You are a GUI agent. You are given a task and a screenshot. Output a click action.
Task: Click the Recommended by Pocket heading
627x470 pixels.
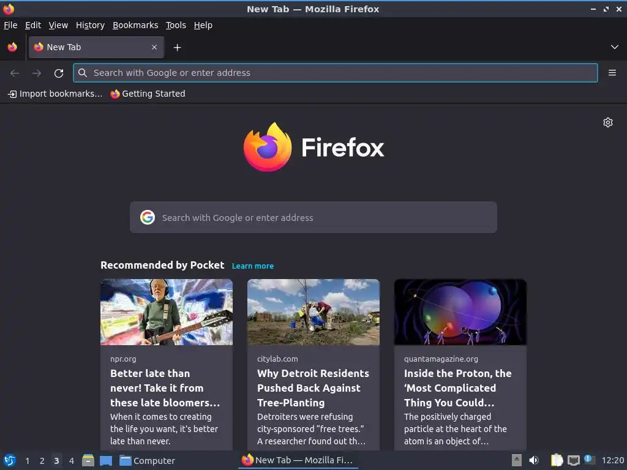[x=162, y=266]
